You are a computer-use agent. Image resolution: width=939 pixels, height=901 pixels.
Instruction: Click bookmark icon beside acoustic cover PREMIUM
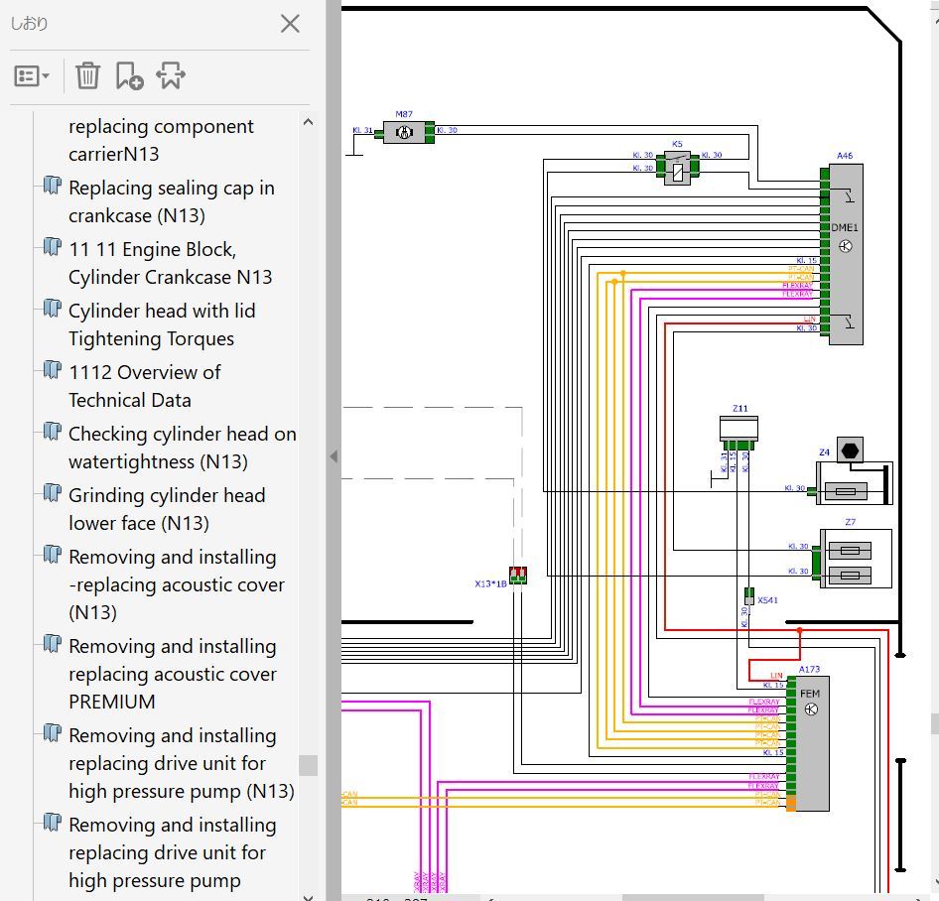tap(52, 644)
